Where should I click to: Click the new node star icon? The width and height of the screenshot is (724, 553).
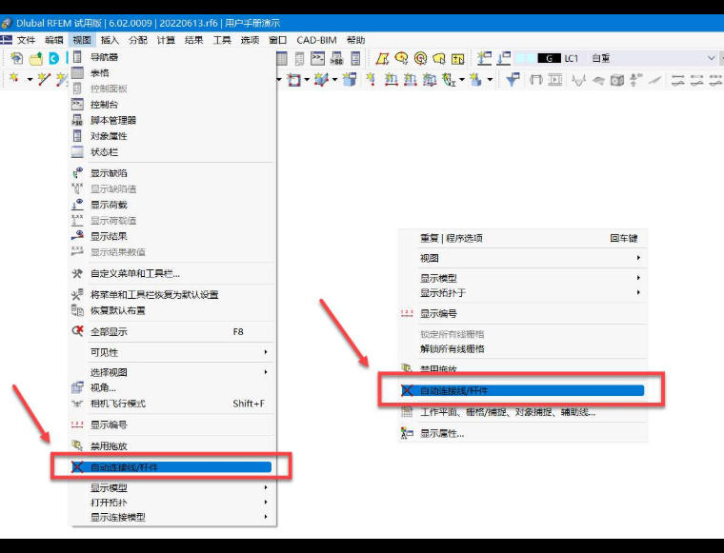click(14, 79)
